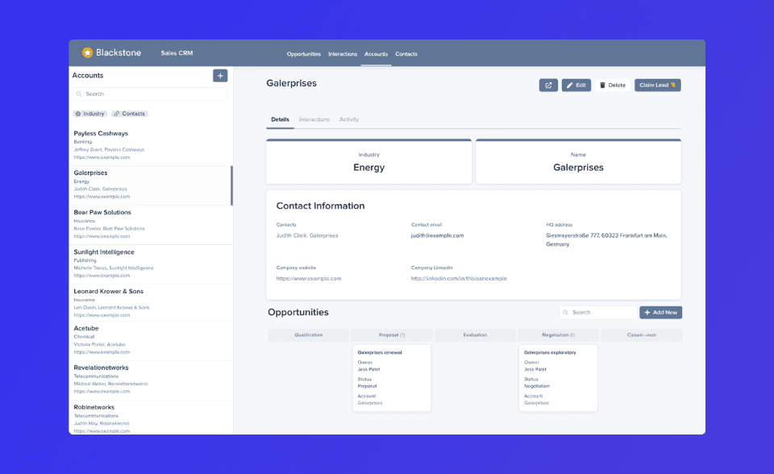Delete the Galerprises account via trash button
The height and width of the screenshot is (474, 774).
612,85
